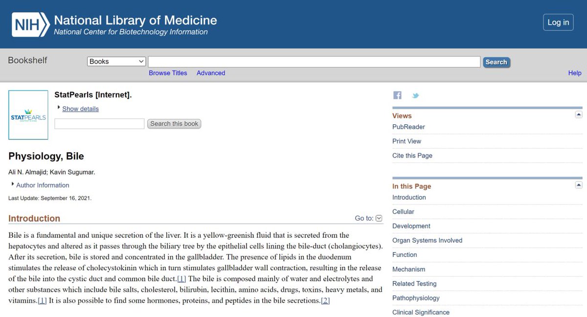Jump to Organ Systems Involved section
This screenshot has height=317, width=587.
[x=427, y=240]
